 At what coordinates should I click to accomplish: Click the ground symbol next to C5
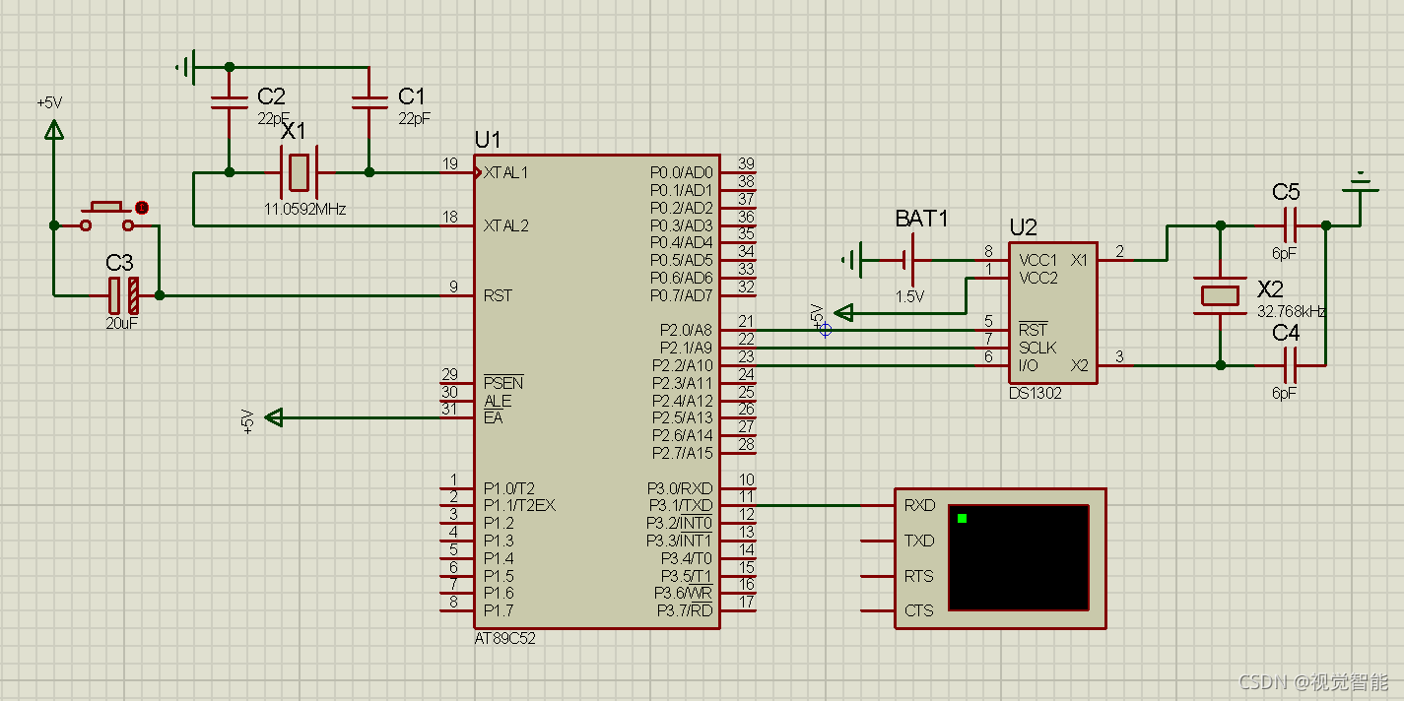1361,183
